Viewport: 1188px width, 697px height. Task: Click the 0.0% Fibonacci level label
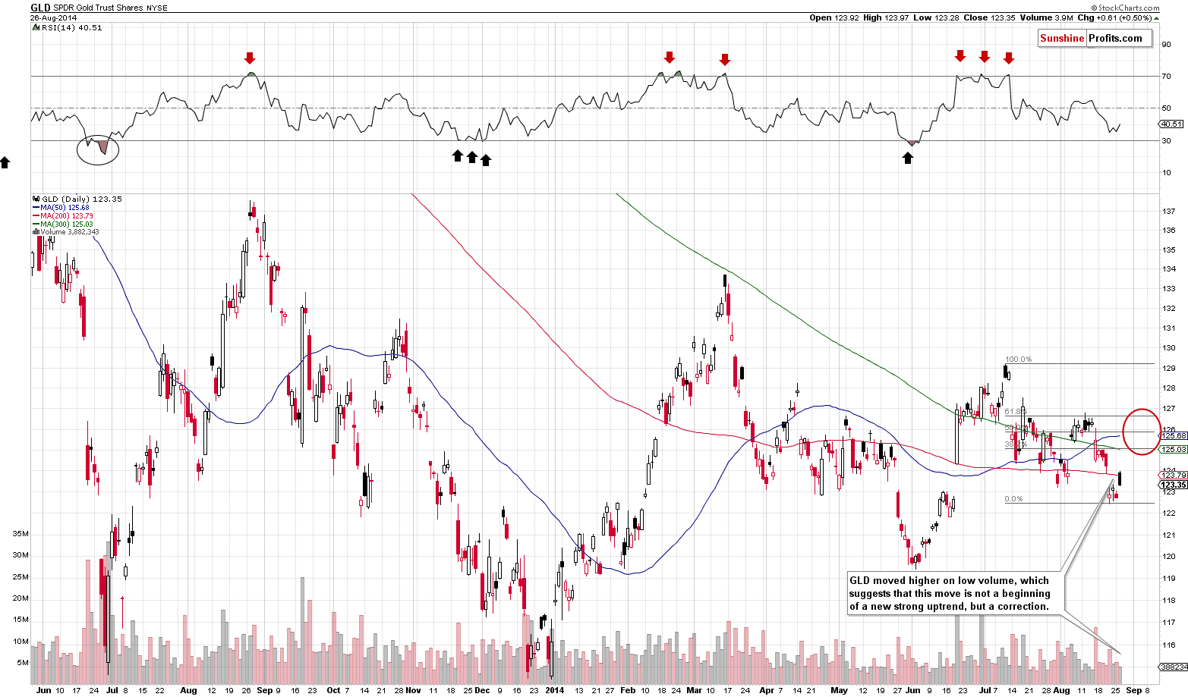coord(1014,499)
